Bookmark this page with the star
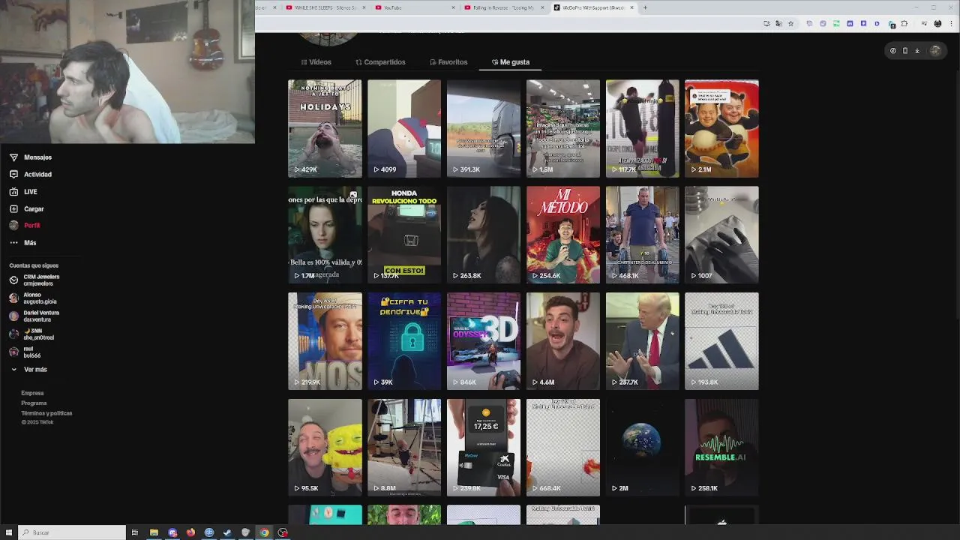960x540 pixels. pos(790,23)
